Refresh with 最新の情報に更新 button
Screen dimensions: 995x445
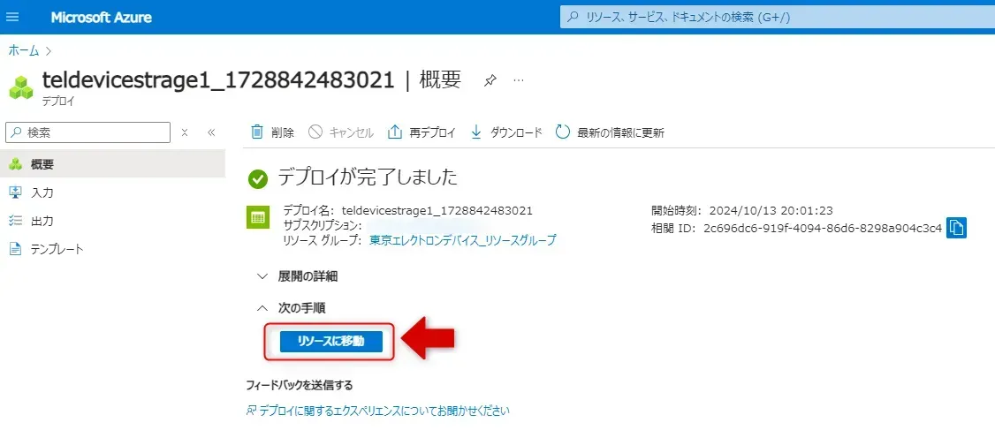click(x=610, y=132)
